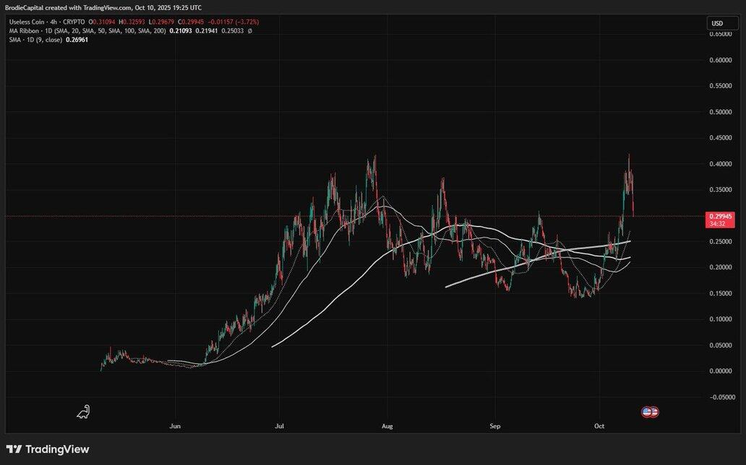
Task: Open the USD currency selector
Action: (717, 23)
